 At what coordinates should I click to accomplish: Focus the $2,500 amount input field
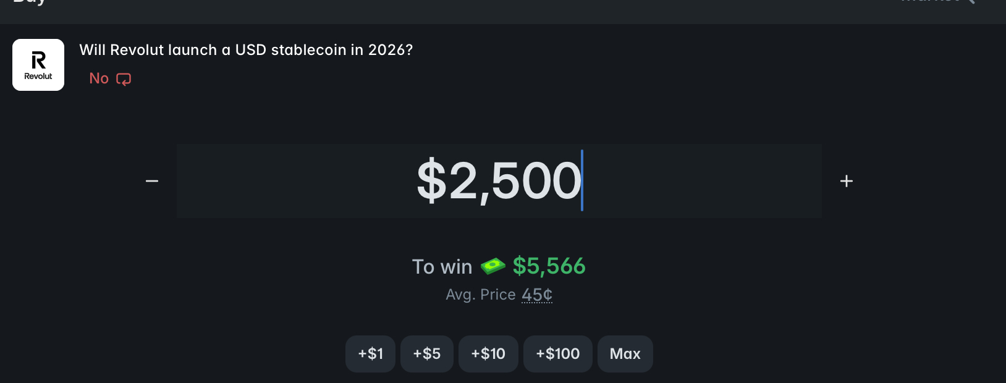pos(499,181)
